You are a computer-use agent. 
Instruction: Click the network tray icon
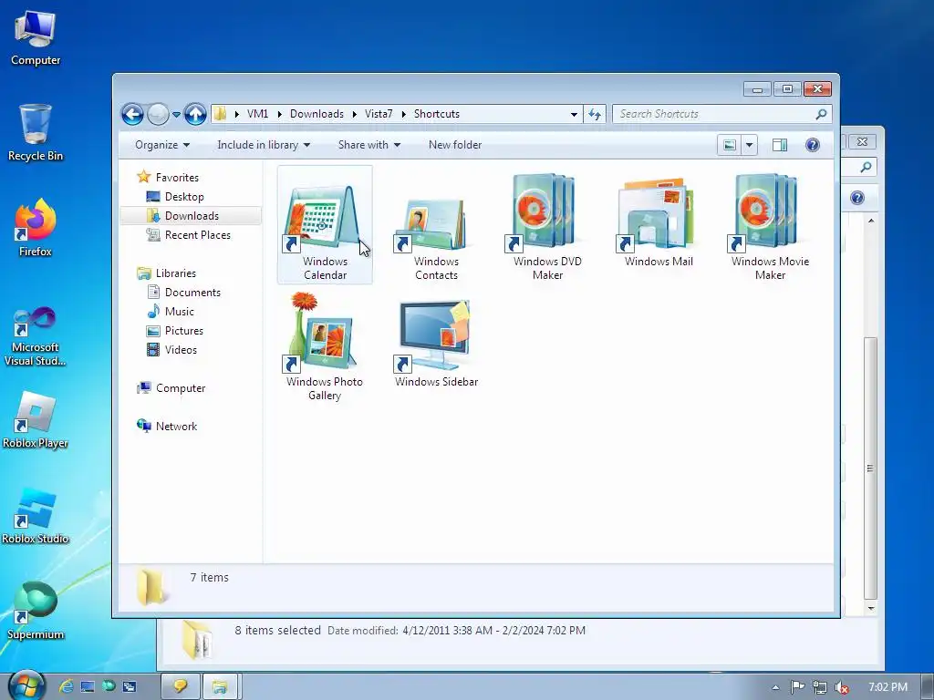[x=820, y=687]
